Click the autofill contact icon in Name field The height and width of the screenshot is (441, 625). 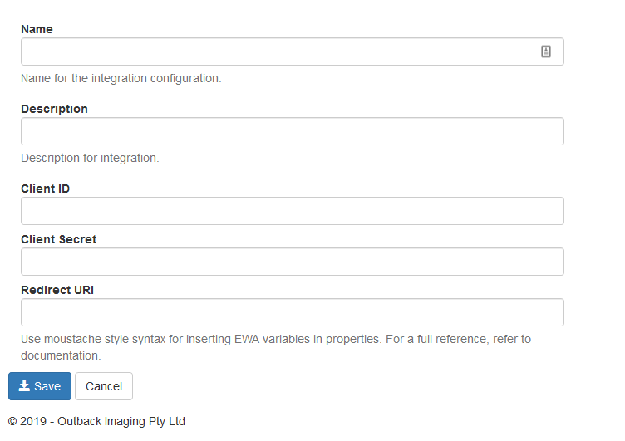coord(546,51)
